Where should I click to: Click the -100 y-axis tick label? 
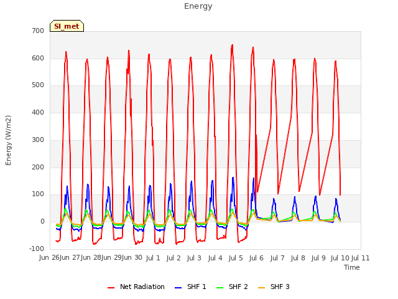37,249
